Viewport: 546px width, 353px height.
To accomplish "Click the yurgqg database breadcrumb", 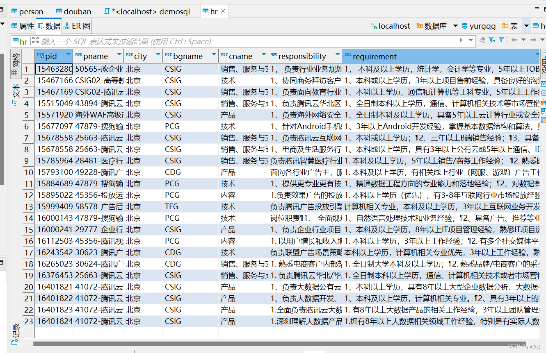I will pyautogui.click(x=478, y=26).
